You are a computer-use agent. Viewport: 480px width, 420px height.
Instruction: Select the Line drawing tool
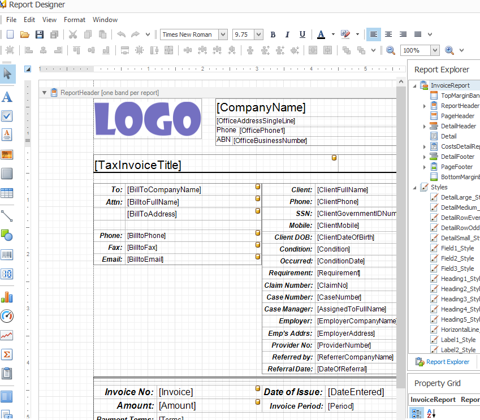click(7, 215)
